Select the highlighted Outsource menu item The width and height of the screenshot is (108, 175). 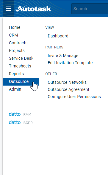[x=21, y=82]
